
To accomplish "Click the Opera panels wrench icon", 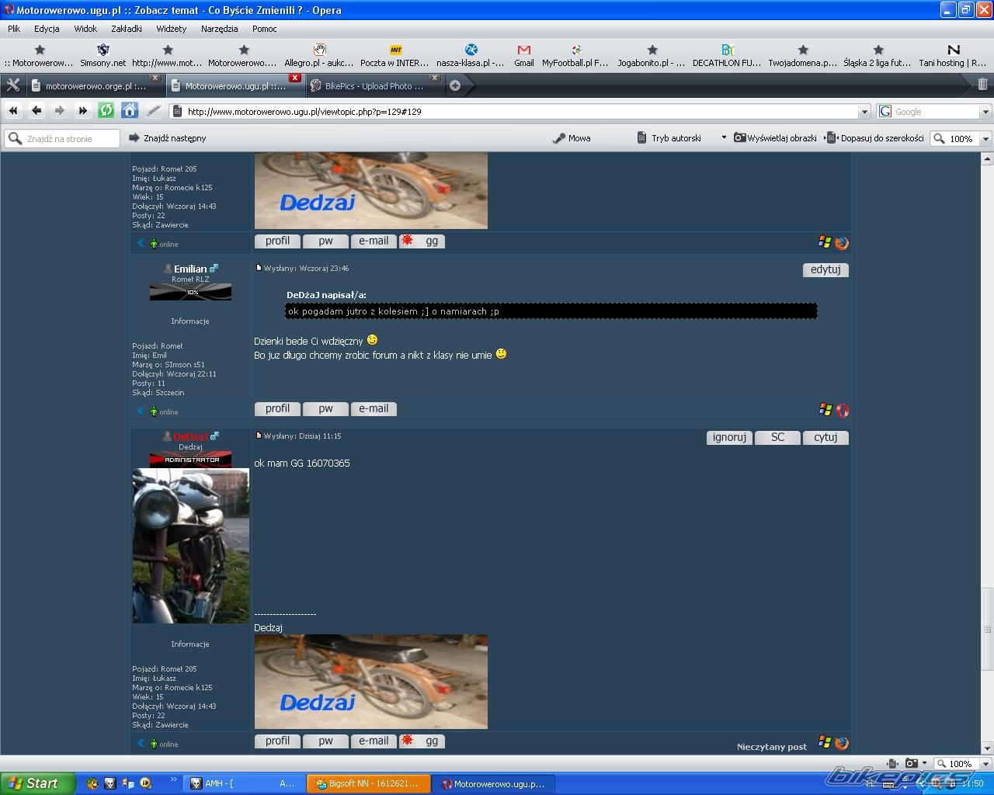I will (13, 85).
